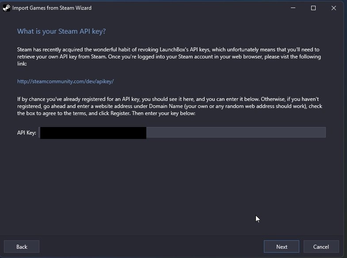The width and height of the screenshot is (347, 258).
Task: Click the blacked-out key text inside API field
Action: (x=93, y=133)
